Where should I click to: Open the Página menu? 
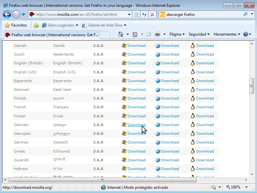point(177,34)
